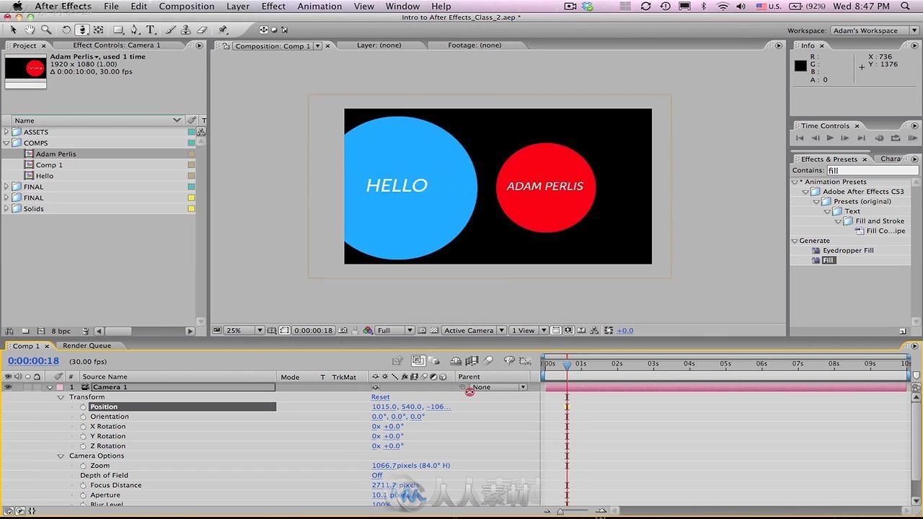Viewport: 923px width, 519px height.
Task: Select the Selection arrow tool
Action: [x=13, y=30]
